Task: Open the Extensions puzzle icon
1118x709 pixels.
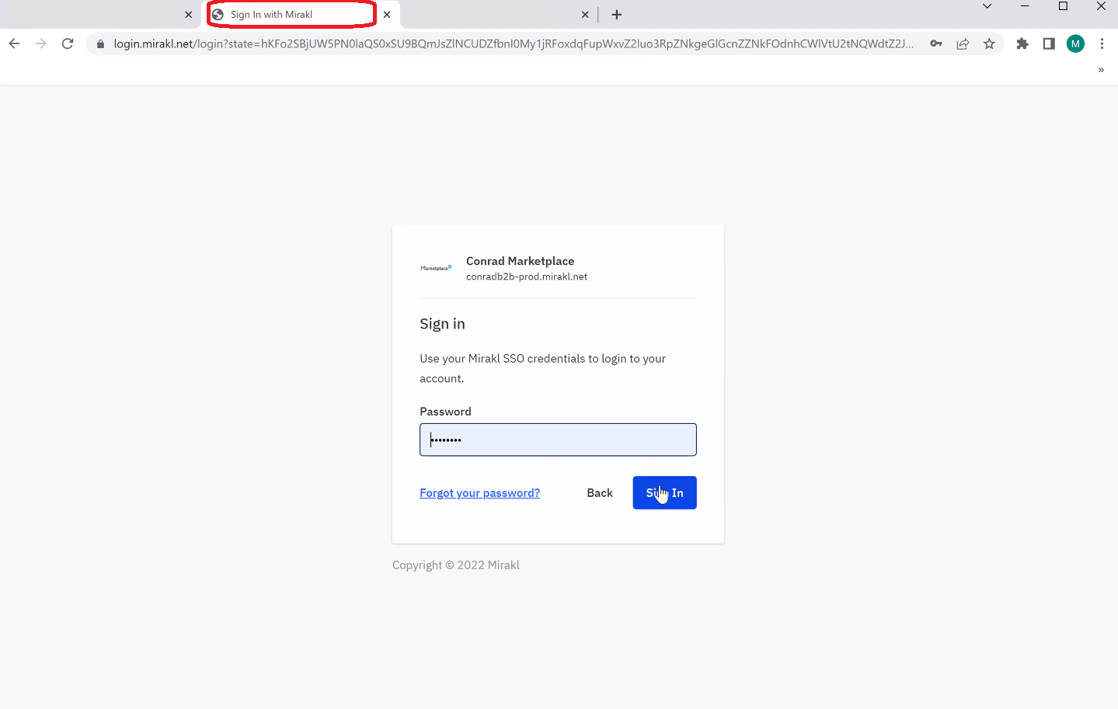Action: 1022,43
